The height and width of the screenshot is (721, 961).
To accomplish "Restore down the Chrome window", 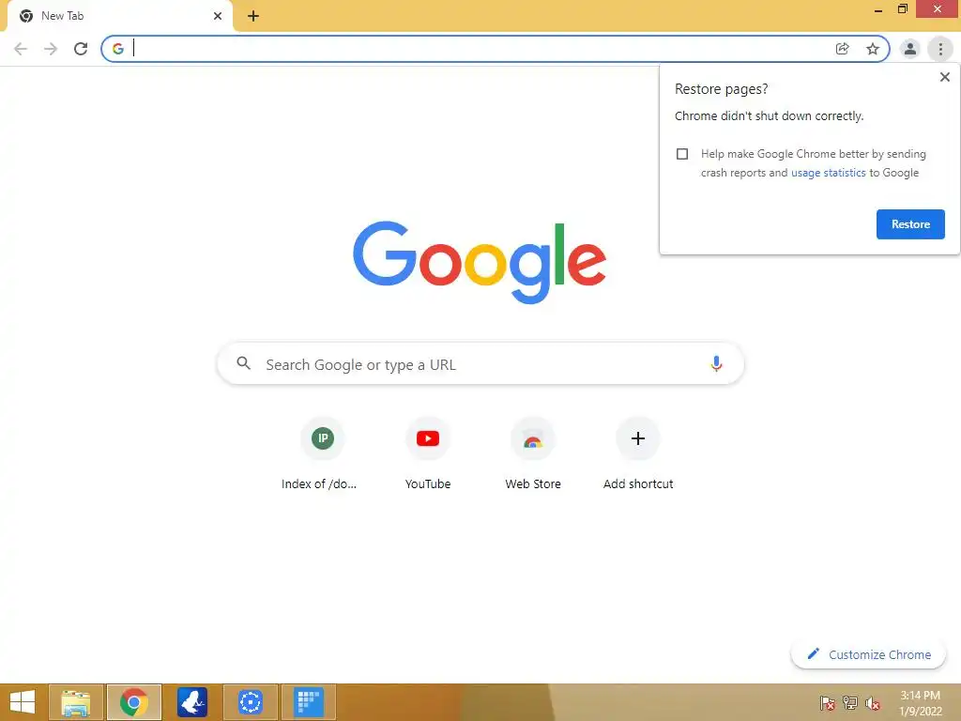I will [x=902, y=9].
